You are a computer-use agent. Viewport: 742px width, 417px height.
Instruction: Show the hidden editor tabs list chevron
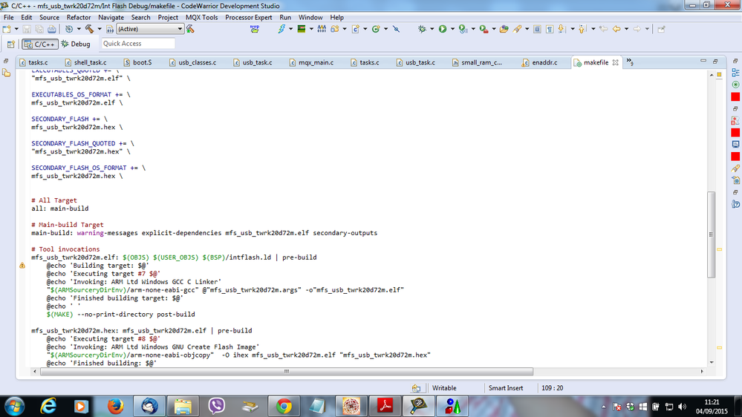pyautogui.click(x=630, y=62)
